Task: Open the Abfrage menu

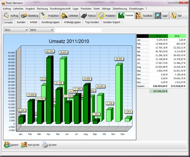Action: pos(106,9)
